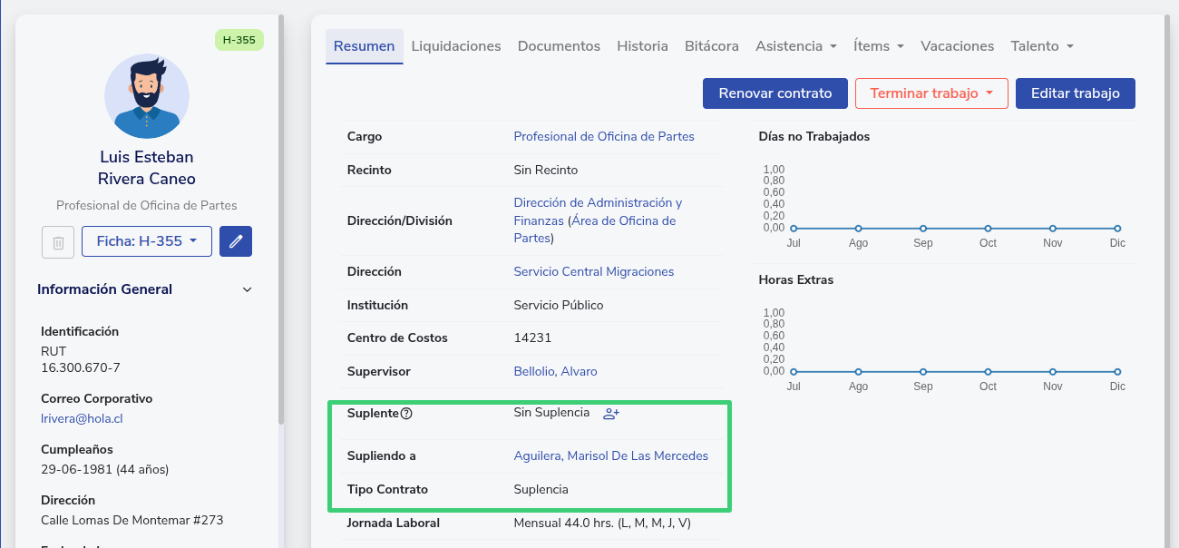Image resolution: width=1179 pixels, height=548 pixels.
Task: Click the add substitute person icon
Action: [x=611, y=414]
